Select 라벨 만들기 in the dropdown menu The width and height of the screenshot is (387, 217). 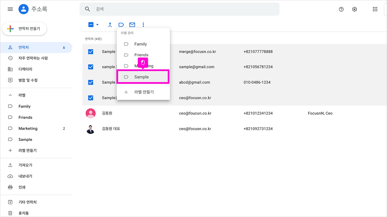coord(143,92)
